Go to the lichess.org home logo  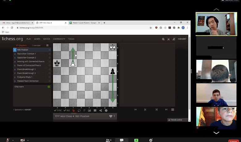tap(12, 39)
